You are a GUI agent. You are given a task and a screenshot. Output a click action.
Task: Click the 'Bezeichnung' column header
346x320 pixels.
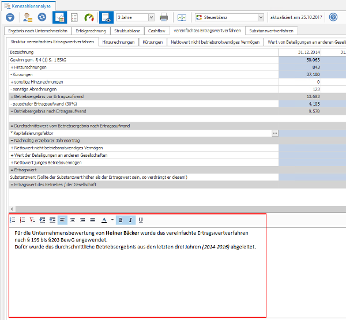144,52
